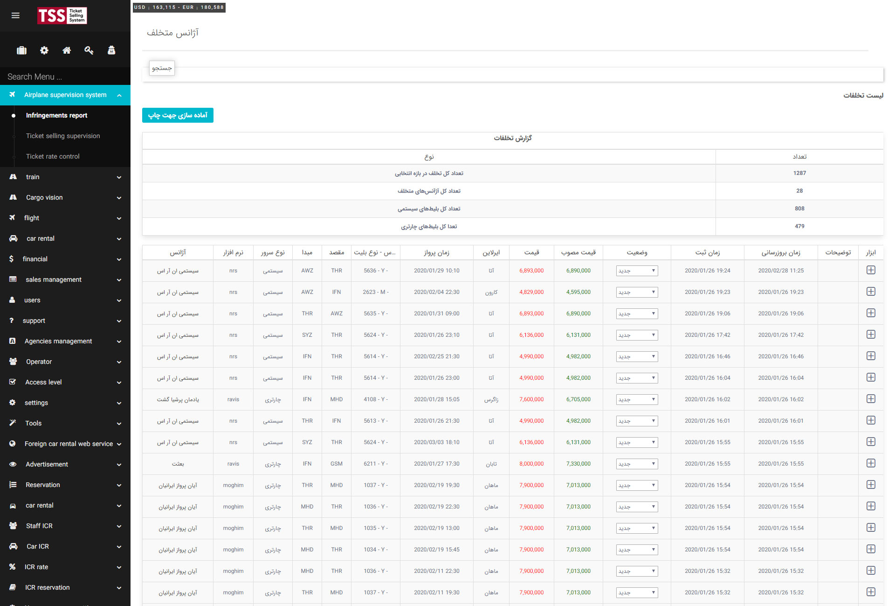Click the Search Menu input field
Viewport: 895px width, 606px height.
pos(65,77)
